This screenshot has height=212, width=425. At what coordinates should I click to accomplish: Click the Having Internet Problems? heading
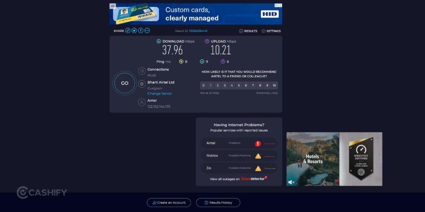tap(239, 125)
